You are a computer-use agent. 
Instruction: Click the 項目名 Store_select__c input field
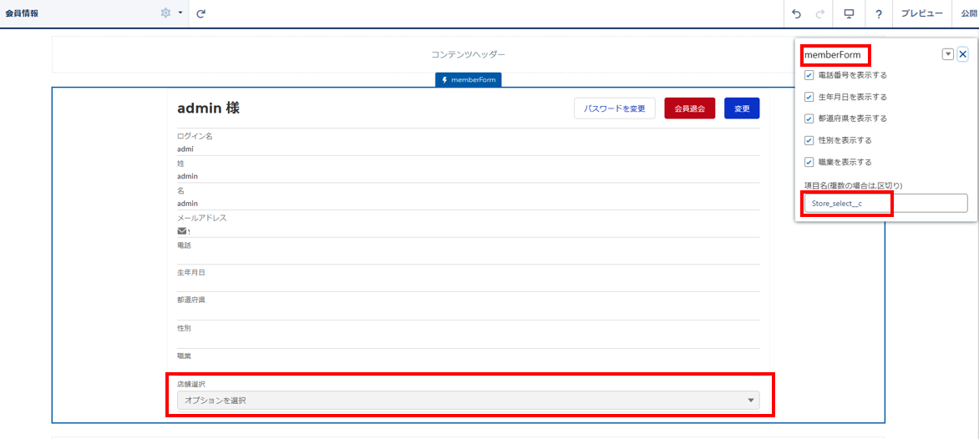[885, 203]
